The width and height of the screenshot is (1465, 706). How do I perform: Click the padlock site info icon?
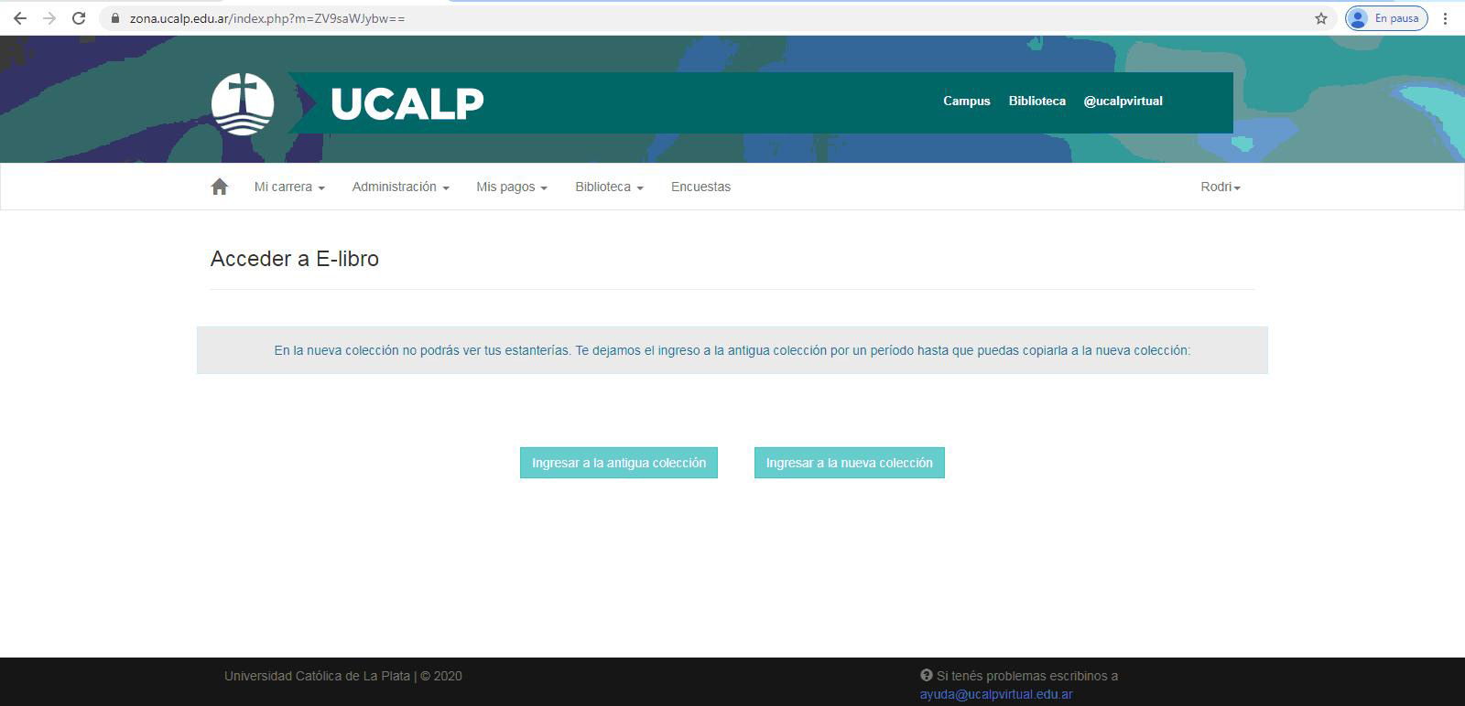tap(115, 18)
